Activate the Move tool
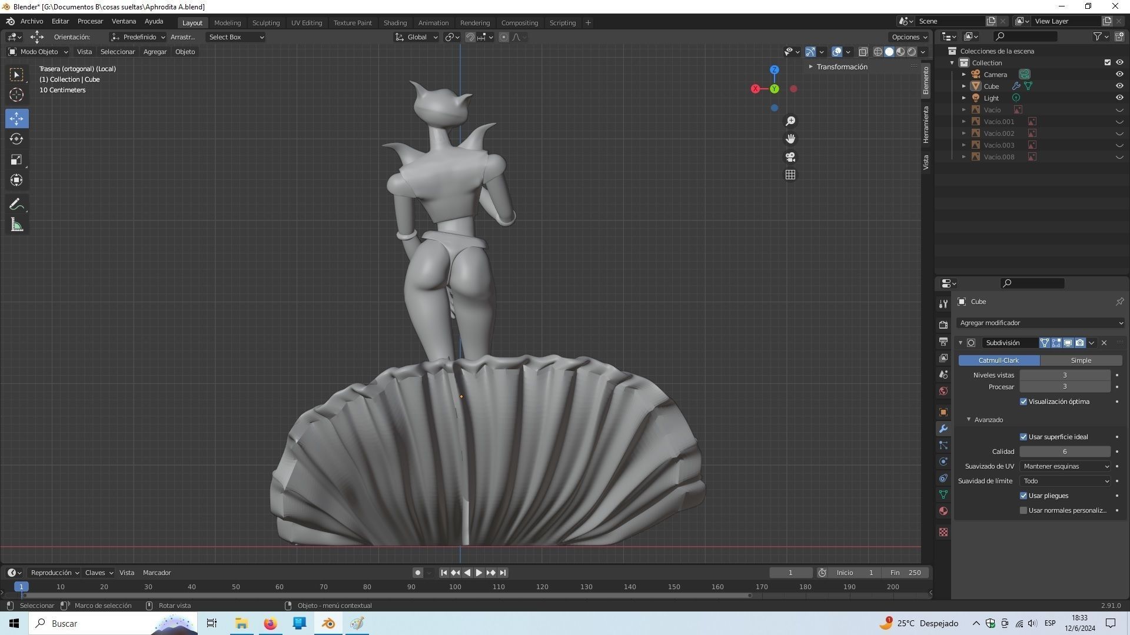Screen dimensions: 1130x635 16,119
